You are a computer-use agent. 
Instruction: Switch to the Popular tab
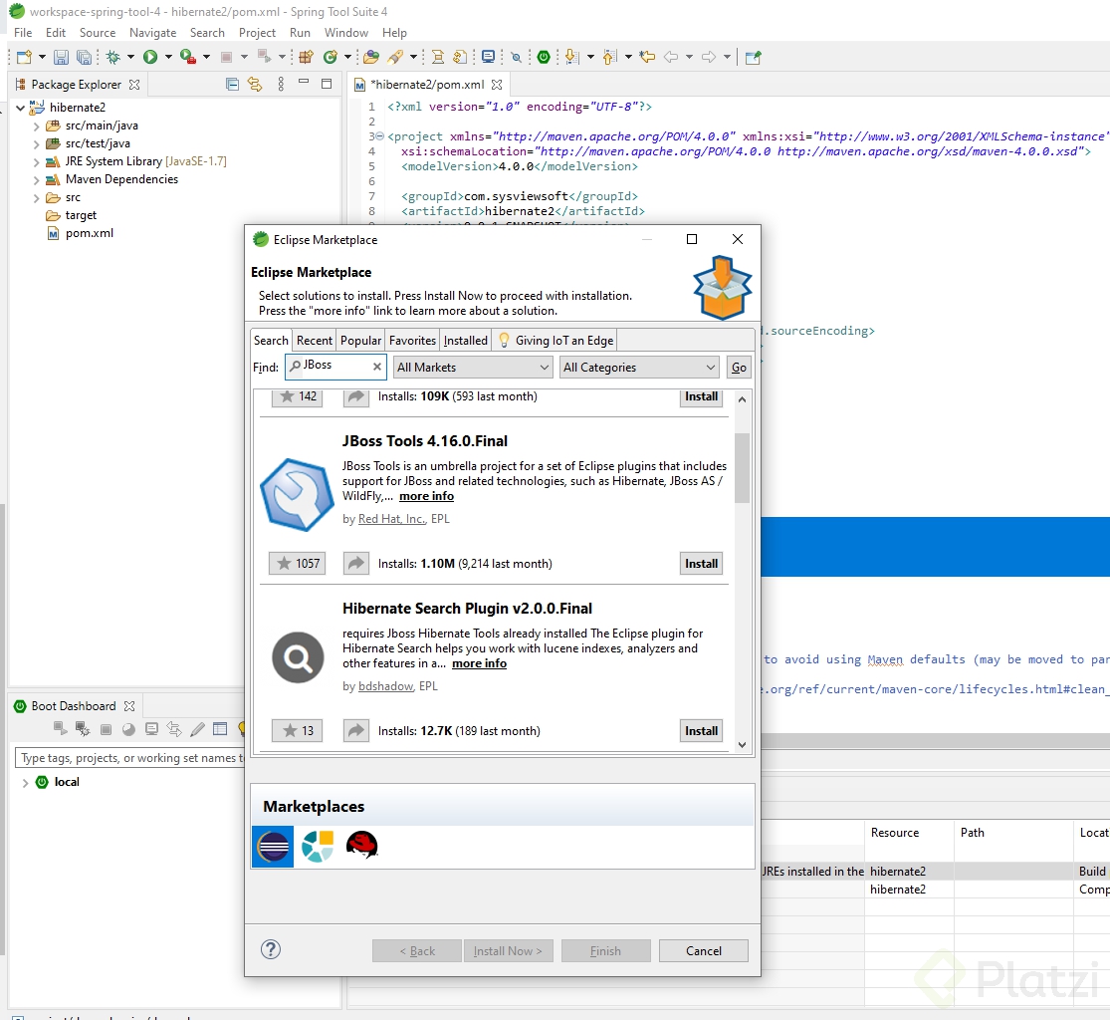360,340
